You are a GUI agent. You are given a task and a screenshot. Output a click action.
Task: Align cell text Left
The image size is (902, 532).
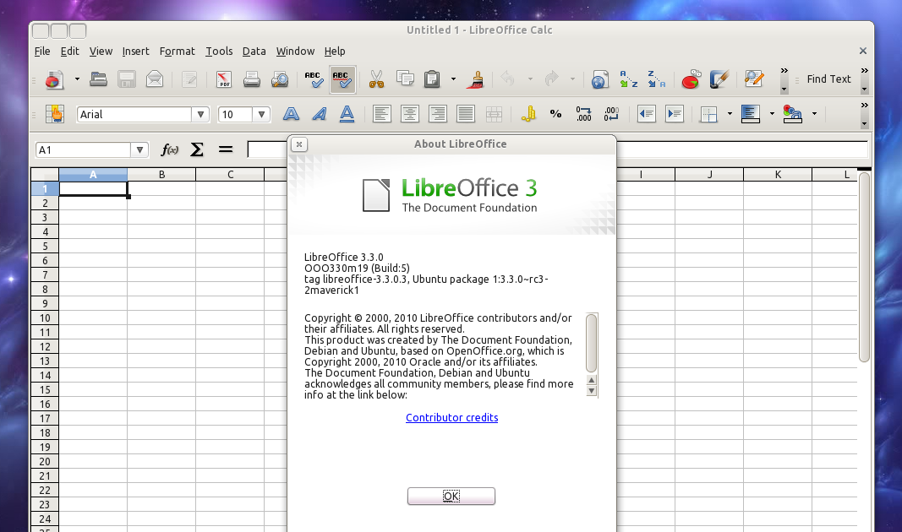(x=382, y=114)
